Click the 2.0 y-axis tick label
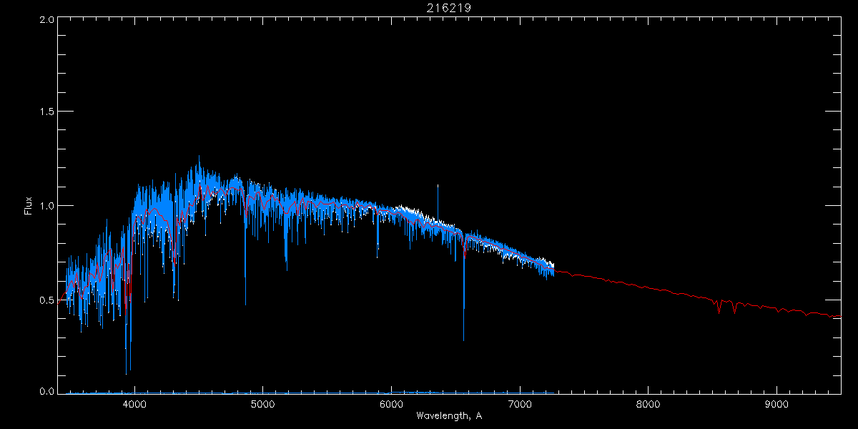This screenshot has width=858, height=429. click(x=46, y=20)
